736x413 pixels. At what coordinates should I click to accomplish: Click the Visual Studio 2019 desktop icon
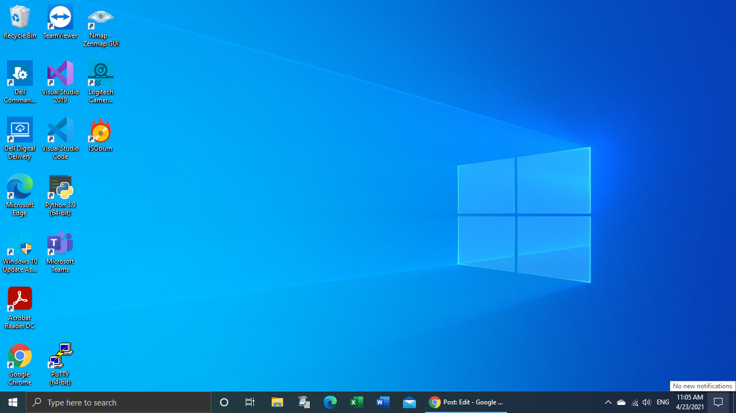coord(60,82)
